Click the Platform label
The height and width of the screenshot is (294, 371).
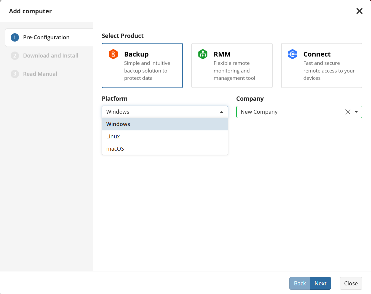point(115,98)
